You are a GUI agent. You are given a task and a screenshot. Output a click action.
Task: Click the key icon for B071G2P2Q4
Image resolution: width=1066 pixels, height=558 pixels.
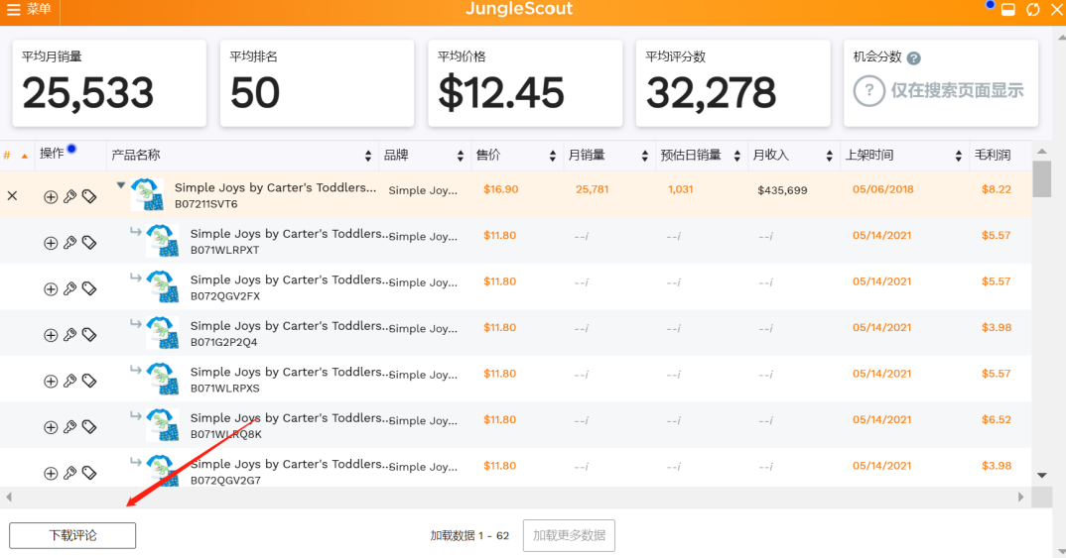point(70,335)
